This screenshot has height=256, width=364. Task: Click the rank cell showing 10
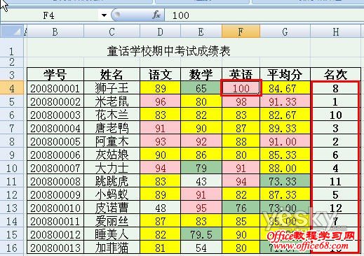click(336, 114)
